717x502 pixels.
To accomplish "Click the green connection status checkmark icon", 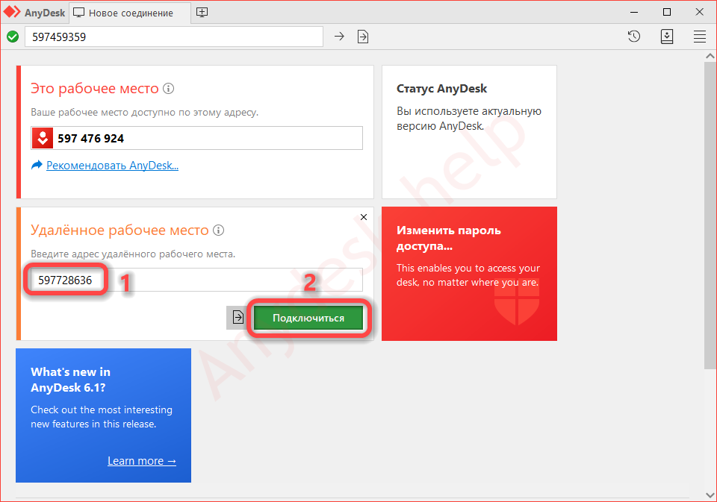I will tap(13, 37).
